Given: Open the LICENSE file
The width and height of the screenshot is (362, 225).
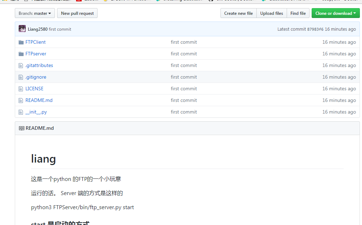Looking at the screenshot, I should [x=35, y=89].
